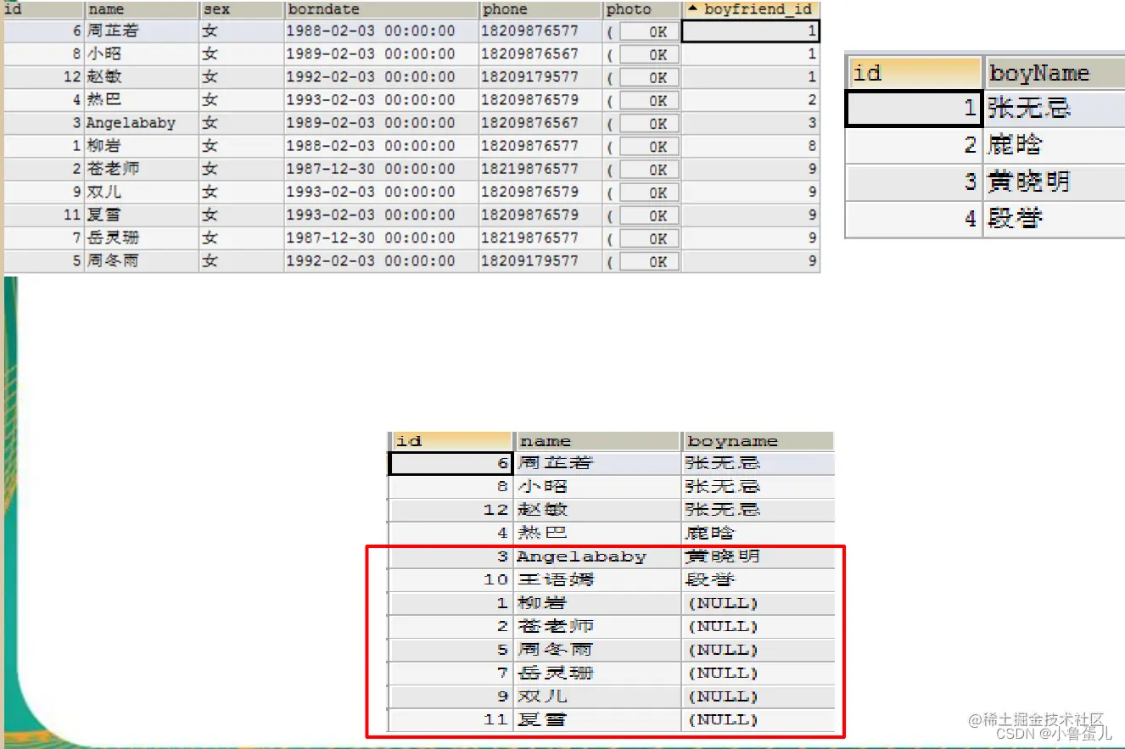Image resolution: width=1125 pixels, height=749 pixels.
Task: Select the sex cell in 柳岩's row
Action: 242,146
